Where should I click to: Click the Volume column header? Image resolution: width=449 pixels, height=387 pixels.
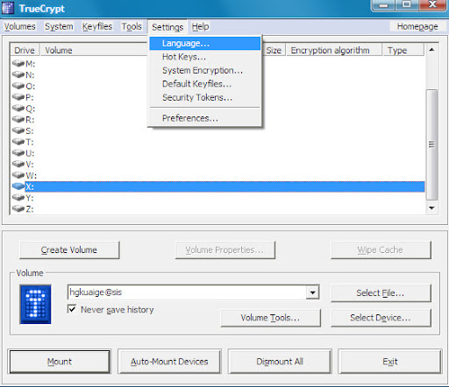(94, 50)
